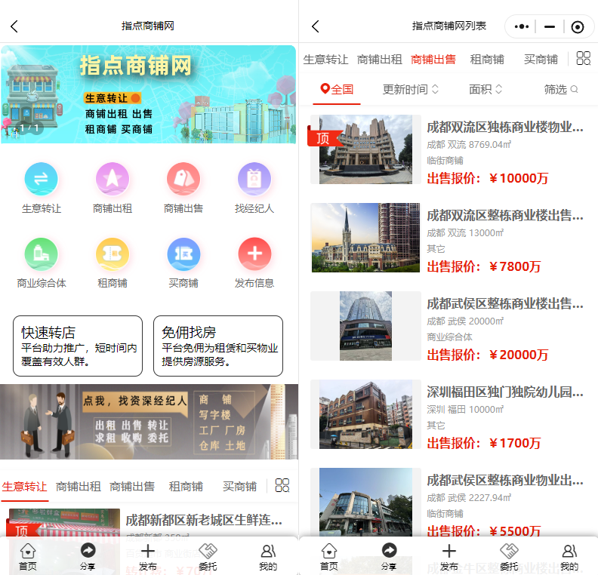Tap price 出售报价 ¥10000万

488,178
